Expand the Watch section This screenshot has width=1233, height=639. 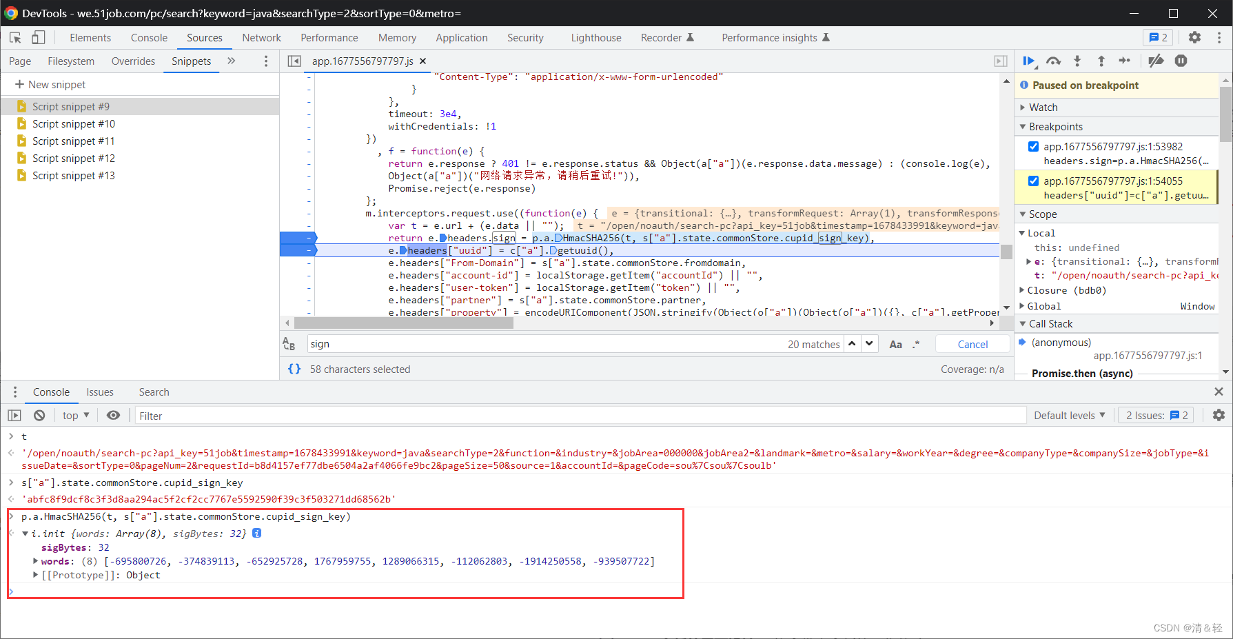coord(1043,108)
